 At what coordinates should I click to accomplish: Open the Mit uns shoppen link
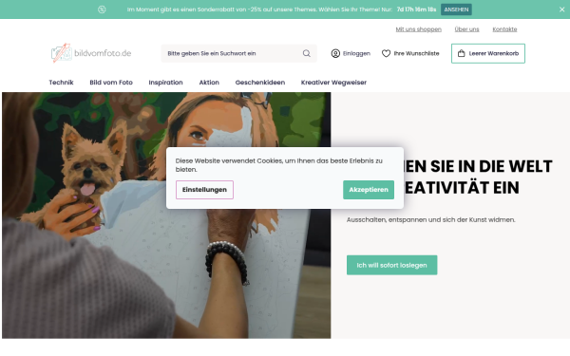418,29
